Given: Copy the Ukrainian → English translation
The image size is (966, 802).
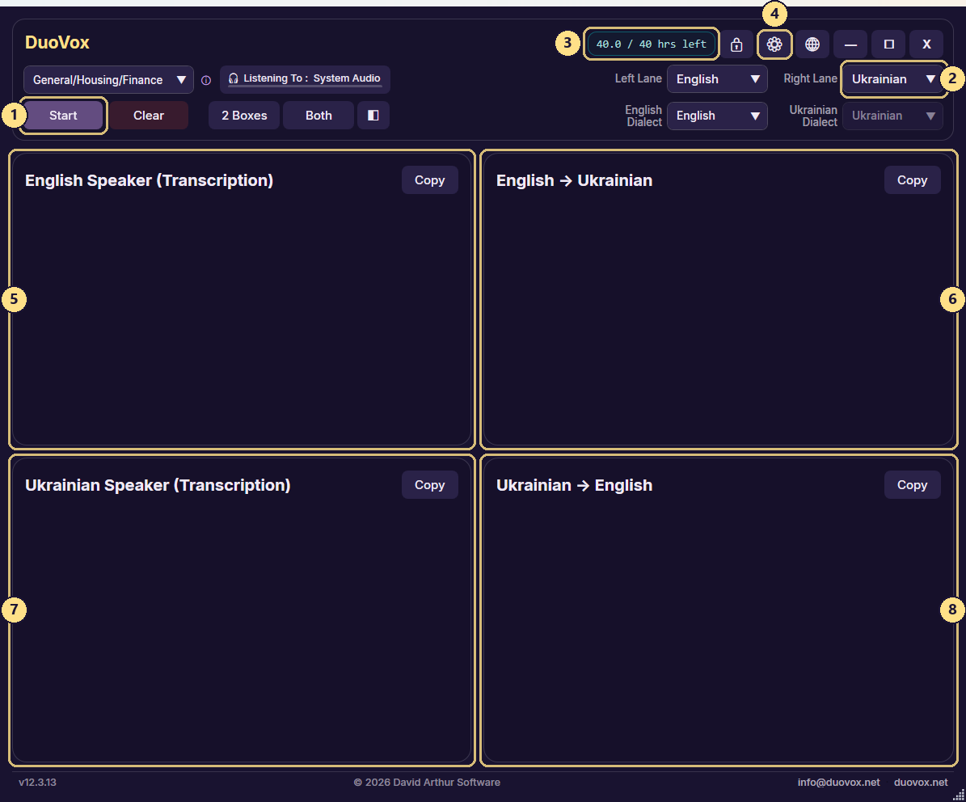Looking at the screenshot, I should point(913,485).
